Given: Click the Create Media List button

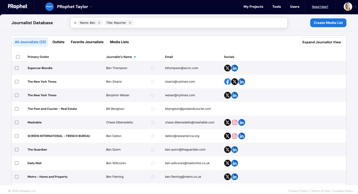Looking at the screenshot, I should click(x=328, y=23).
